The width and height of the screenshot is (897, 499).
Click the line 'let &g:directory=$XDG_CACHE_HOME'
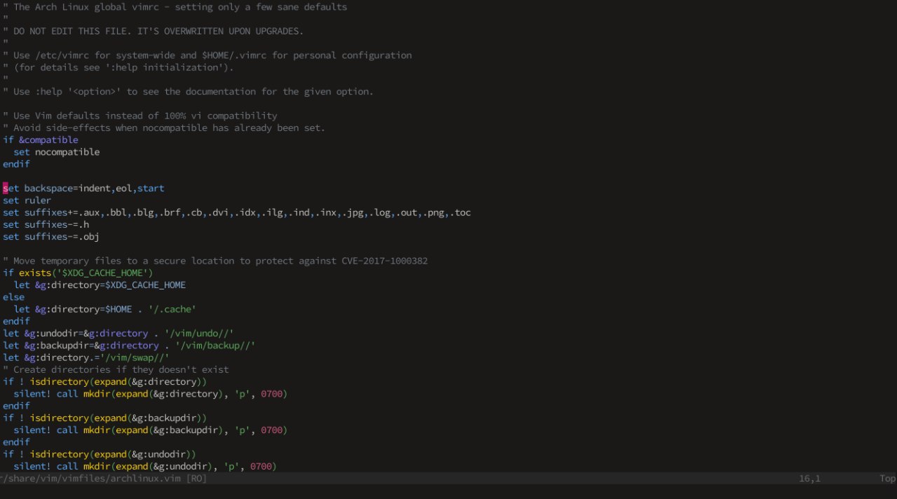[x=100, y=285]
